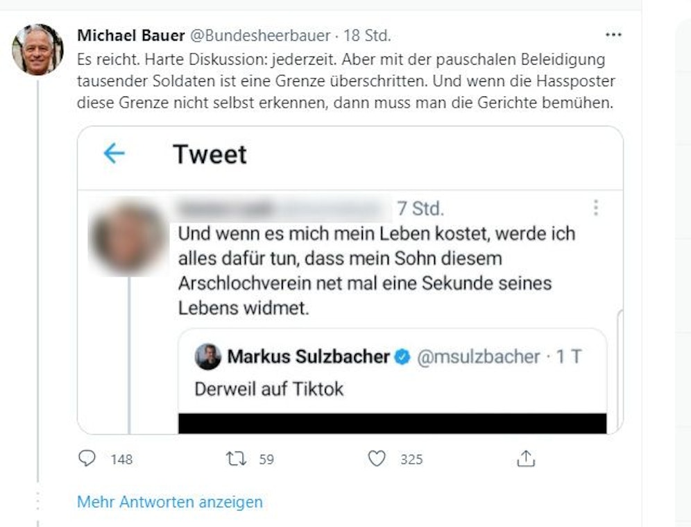Open the vertical dots menu in the quoted tweet

pyautogui.click(x=595, y=208)
